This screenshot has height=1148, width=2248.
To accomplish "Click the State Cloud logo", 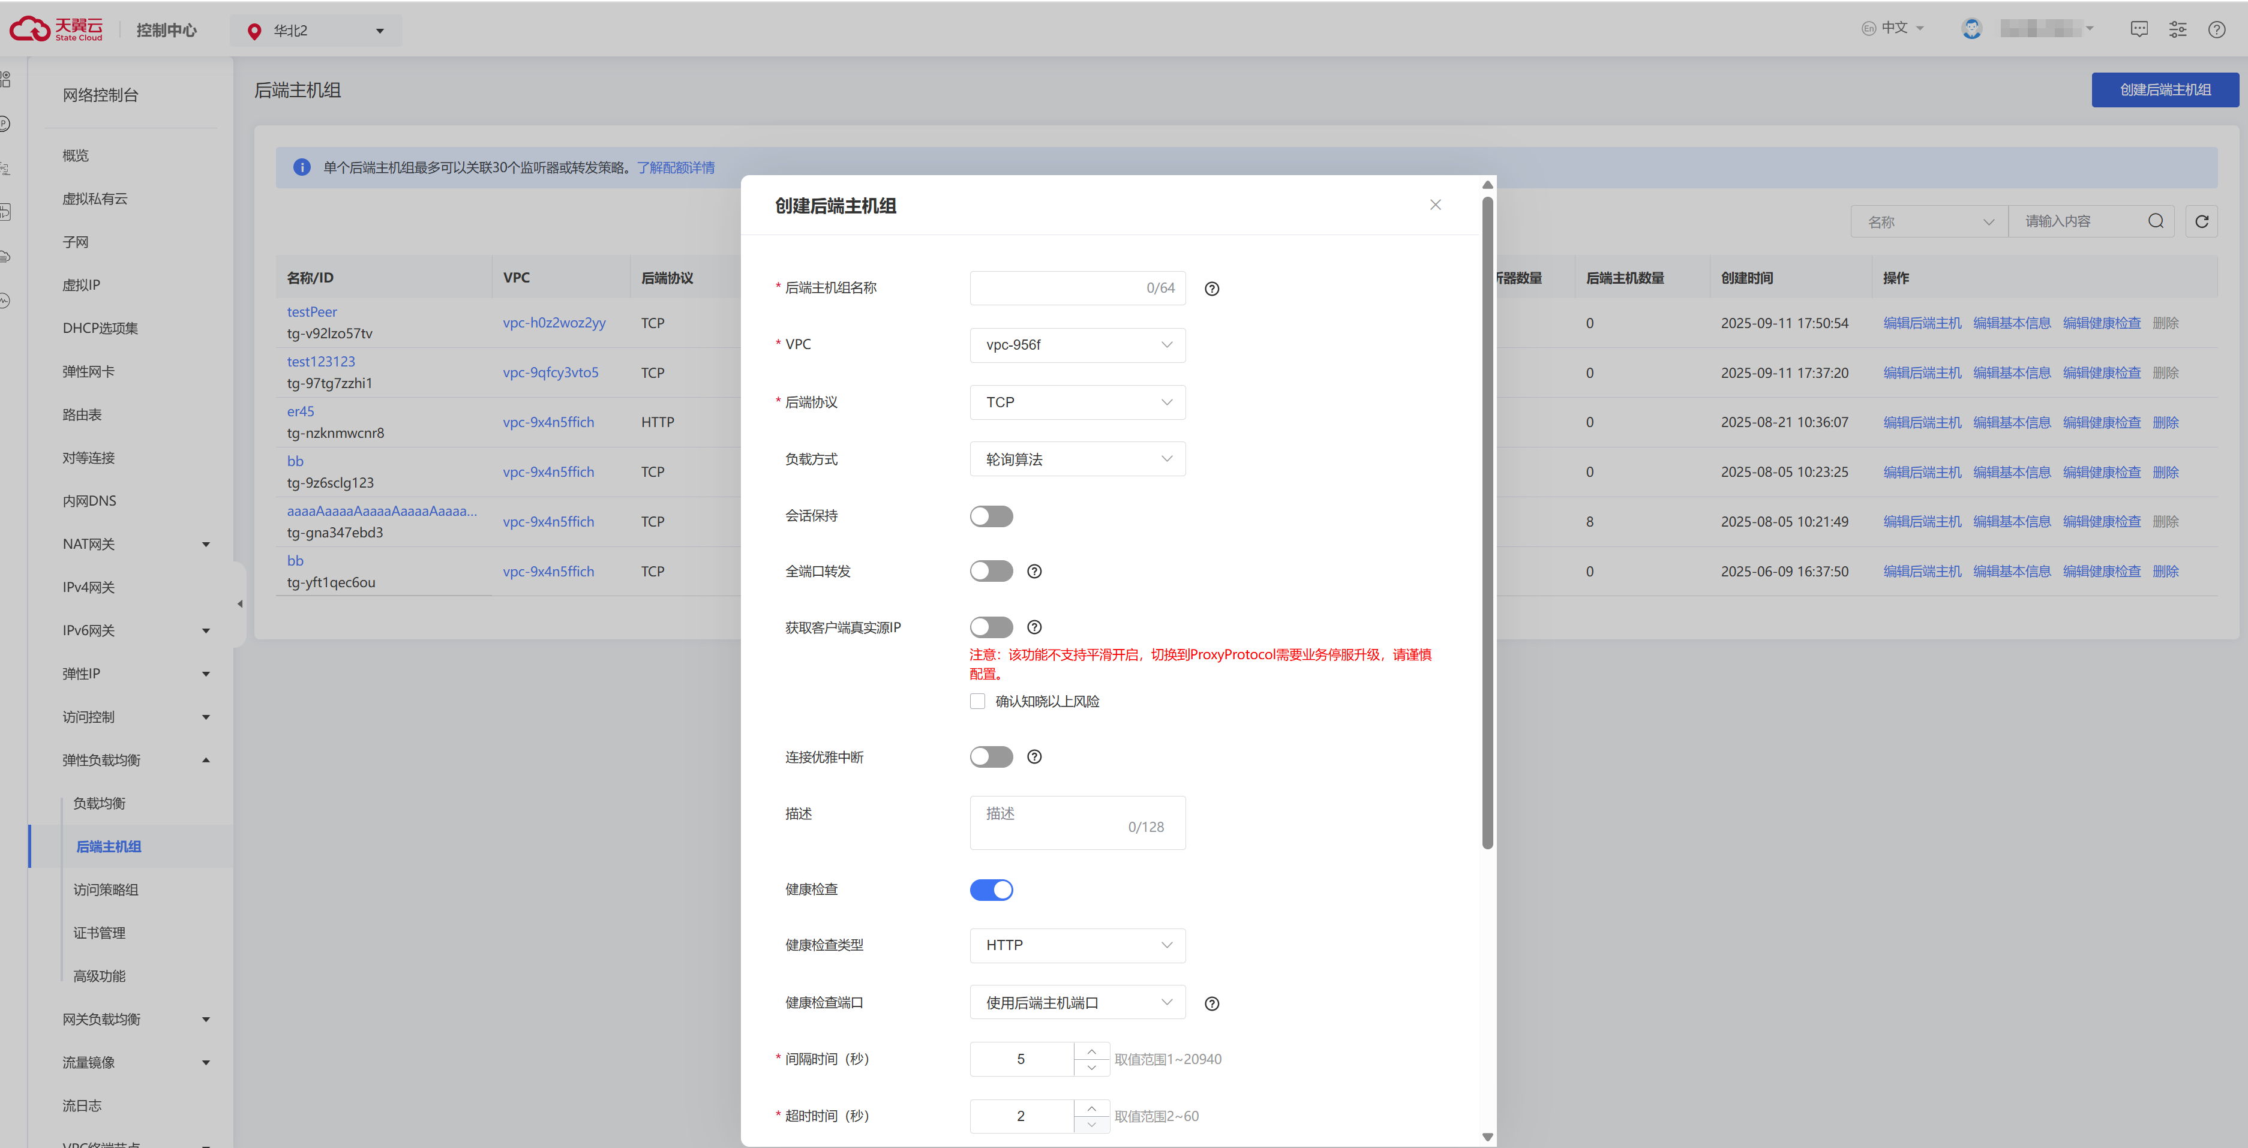I will [56, 29].
